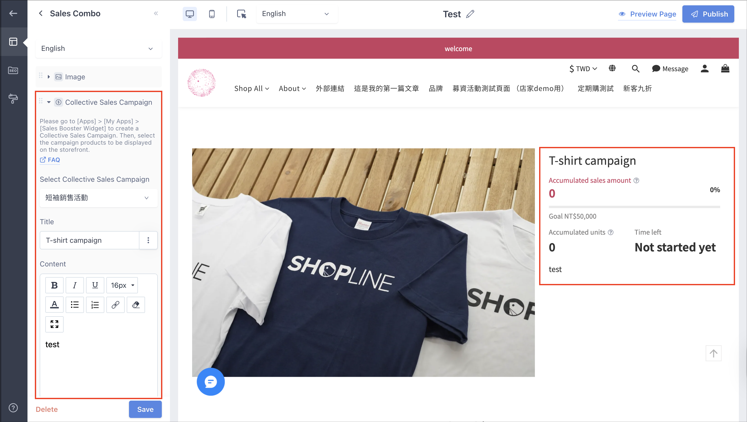Click the T-shirt campaign product image
Image resolution: width=747 pixels, height=422 pixels.
point(363,263)
